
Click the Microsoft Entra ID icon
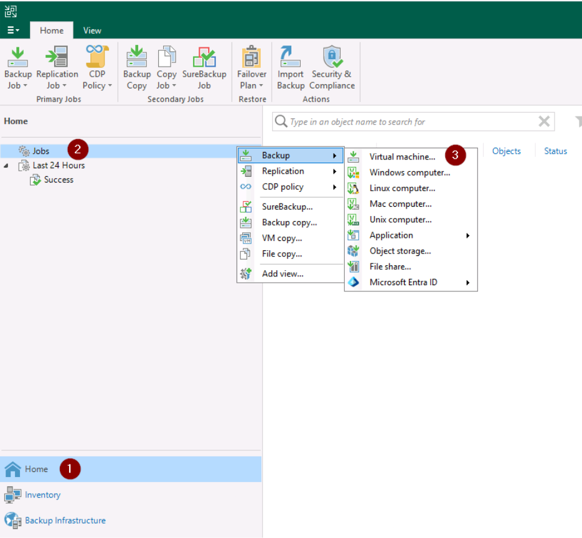coord(354,282)
